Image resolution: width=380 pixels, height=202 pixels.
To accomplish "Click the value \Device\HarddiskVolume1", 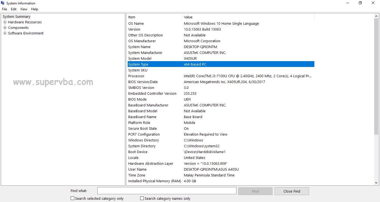I will (x=205, y=152).
